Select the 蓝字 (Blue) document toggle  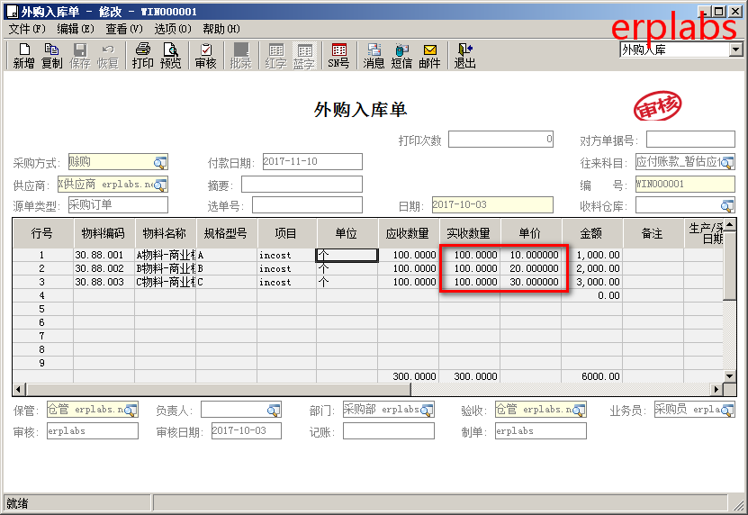click(304, 55)
